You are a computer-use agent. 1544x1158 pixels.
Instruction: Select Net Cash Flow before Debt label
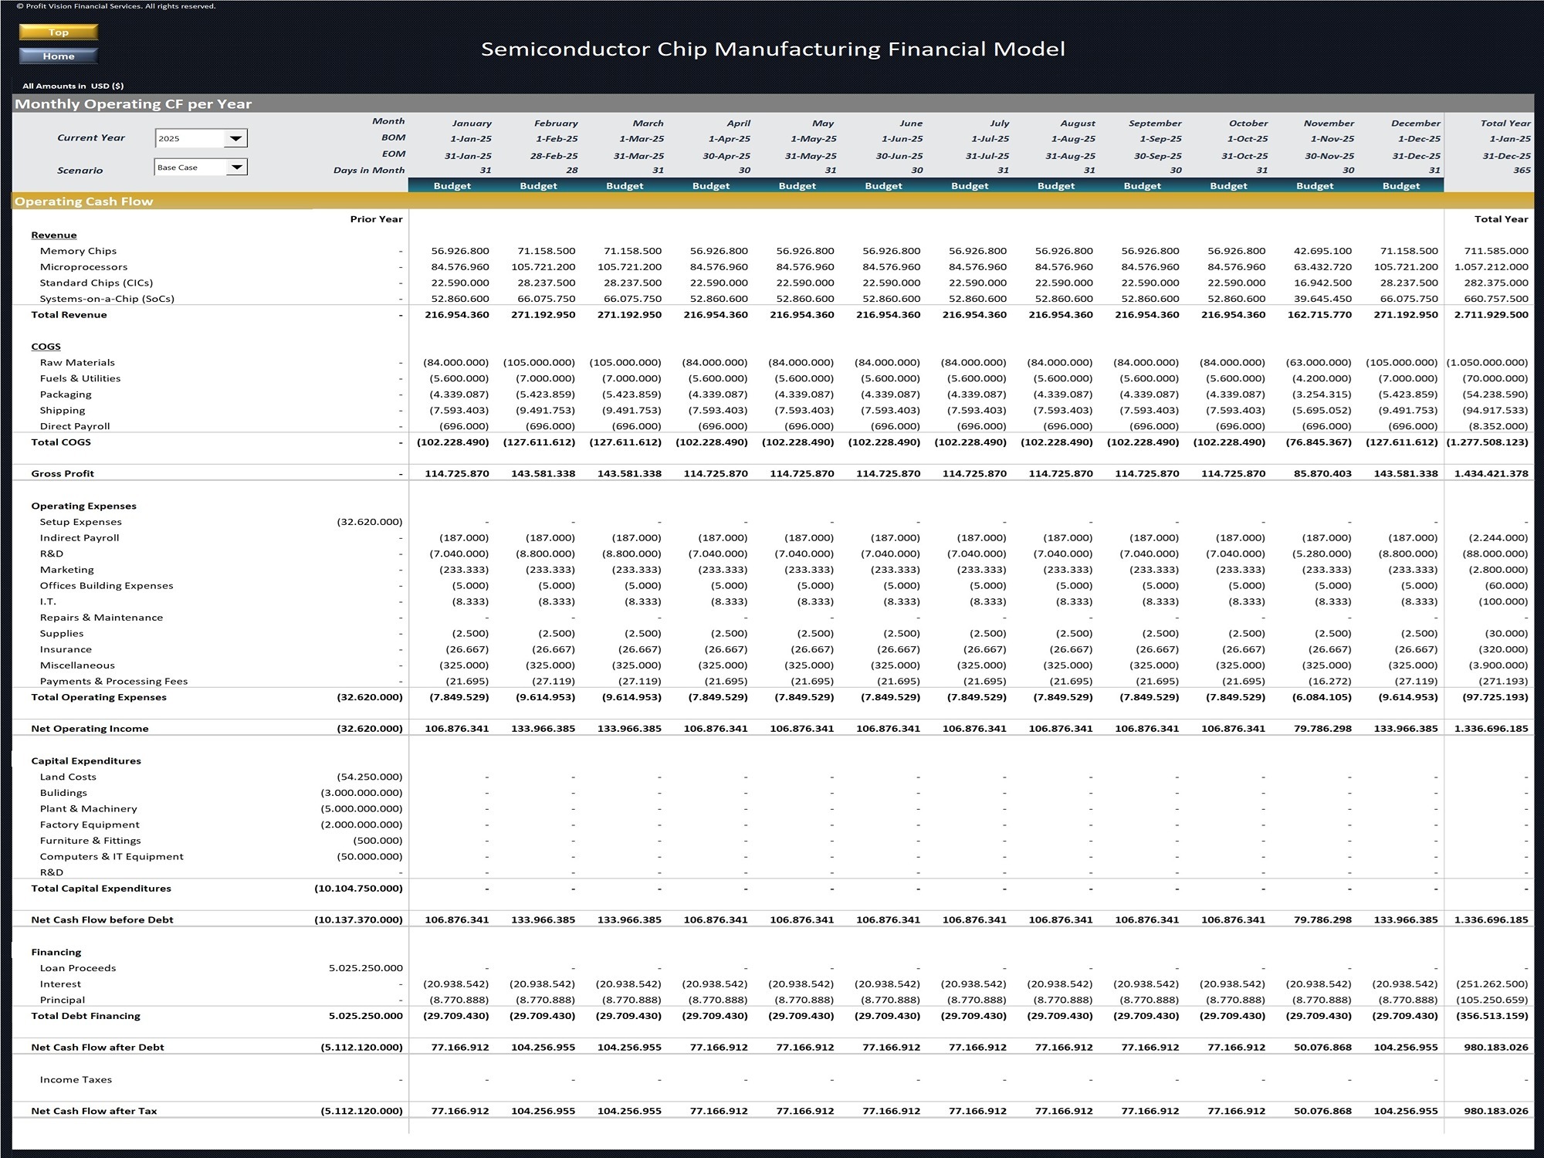pyautogui.click(x=102, y=920)
